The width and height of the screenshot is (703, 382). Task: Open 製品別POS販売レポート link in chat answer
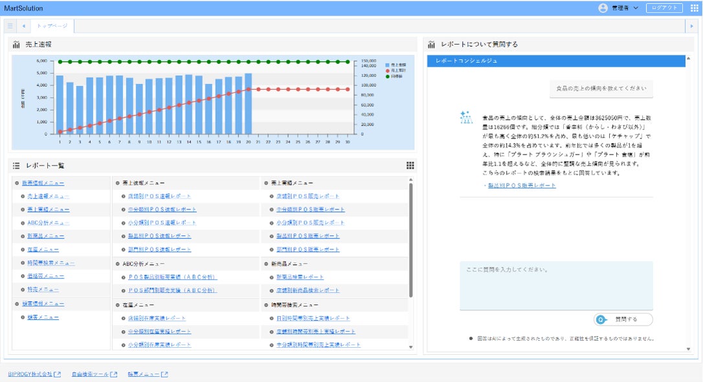pos(521,186)
